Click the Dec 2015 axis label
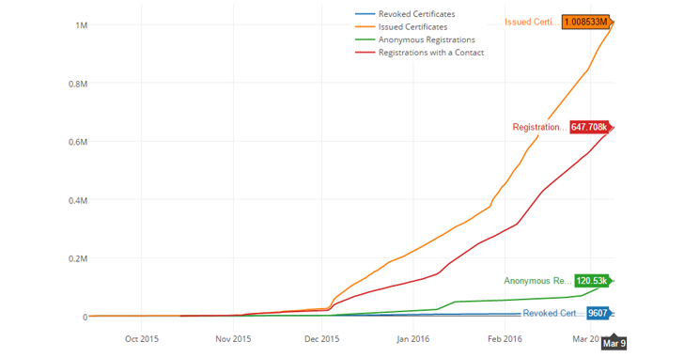The height and width of the screenshot is (357, 684). [x=322, y=339]
